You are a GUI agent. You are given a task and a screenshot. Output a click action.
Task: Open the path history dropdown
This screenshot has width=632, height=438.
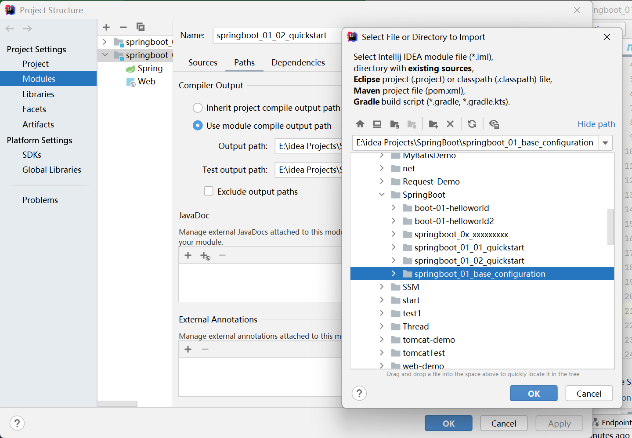pyautogui.click(x=605, y=143)
